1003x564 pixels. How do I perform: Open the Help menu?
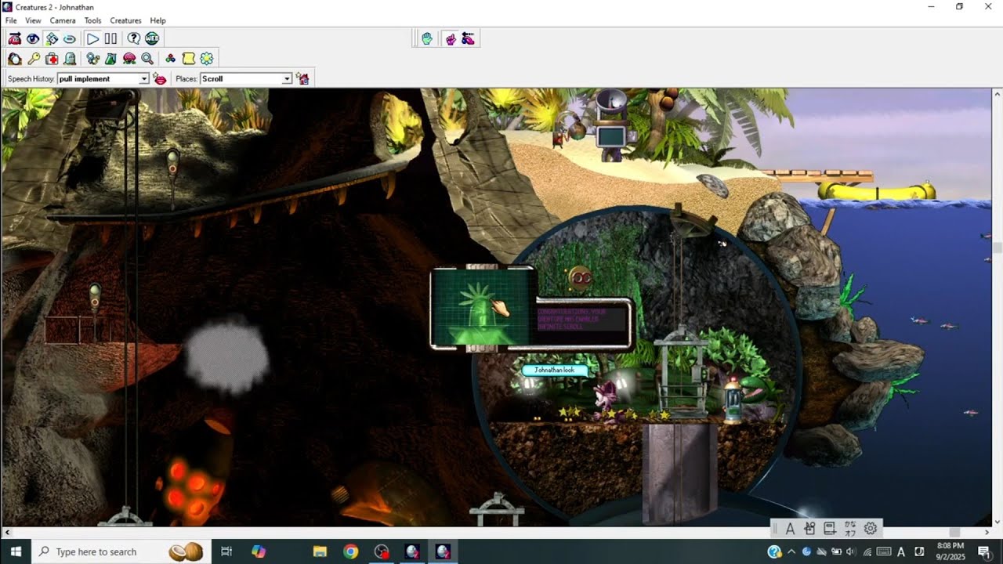point(158,20)
